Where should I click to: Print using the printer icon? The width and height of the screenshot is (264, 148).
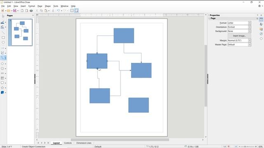(x=31, y=11)
